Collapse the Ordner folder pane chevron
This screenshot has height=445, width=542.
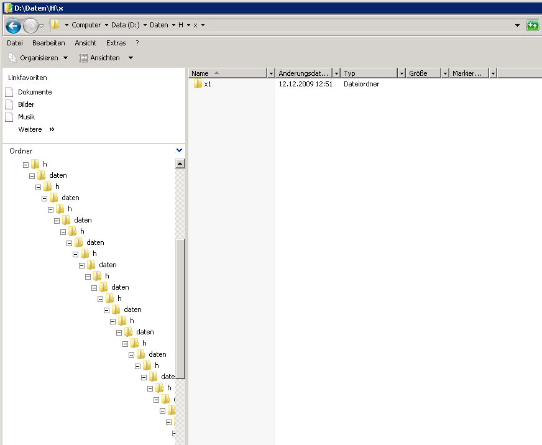(179, 150)
